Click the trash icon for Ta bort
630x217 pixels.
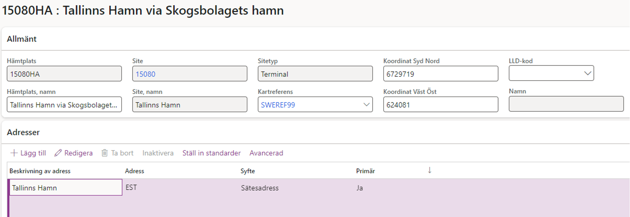pyautogui.click(x=104, y=153)
